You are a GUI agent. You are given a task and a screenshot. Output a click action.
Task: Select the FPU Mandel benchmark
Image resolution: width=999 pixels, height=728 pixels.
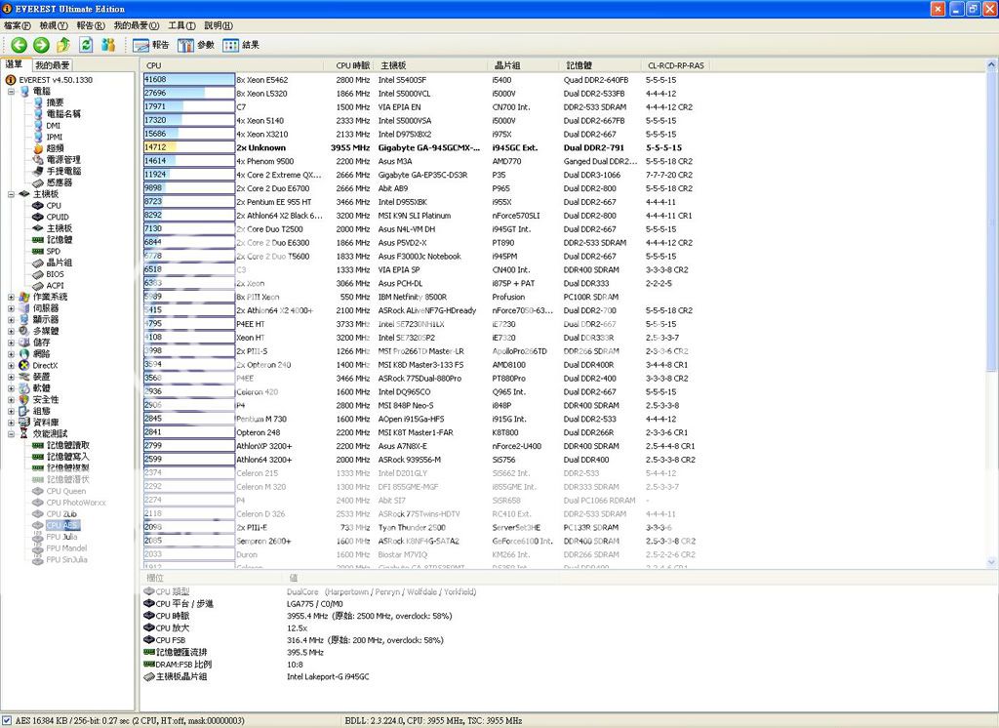pos(66,548)
